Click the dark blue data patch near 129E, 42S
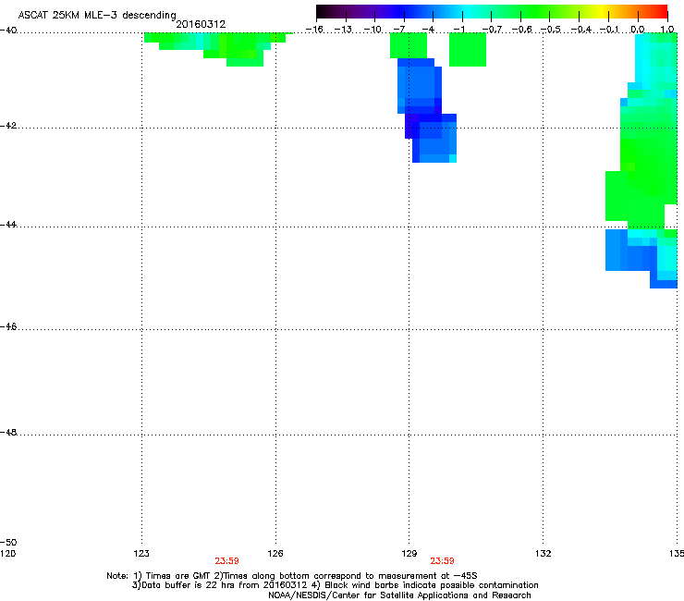 (427, 110)
